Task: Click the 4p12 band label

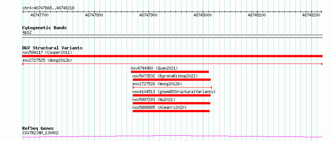Action: [27, 32]
